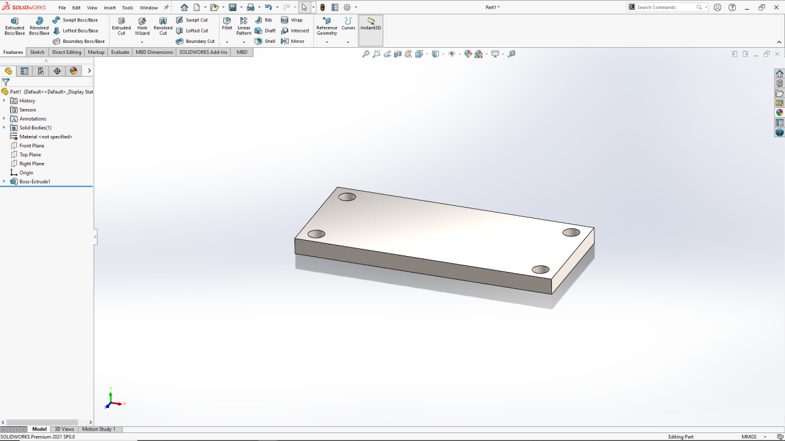Click the feature tree filter field

coord(47,81)
